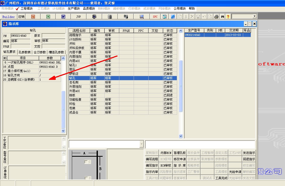
Task: Switch to the 槽连孔参数 tab
Action: [x=56, y=52]
